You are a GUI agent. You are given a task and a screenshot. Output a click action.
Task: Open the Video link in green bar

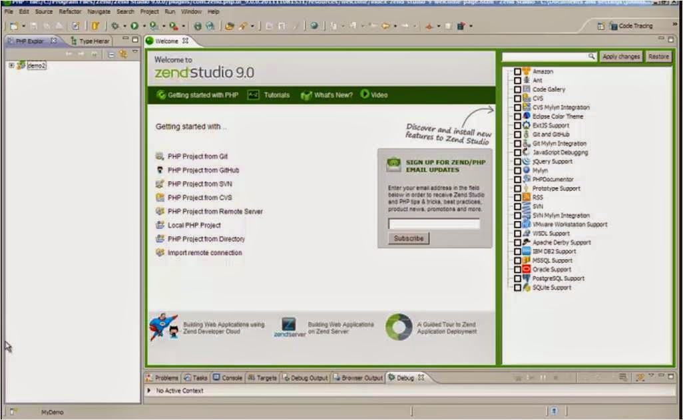[x=379, y=95]
